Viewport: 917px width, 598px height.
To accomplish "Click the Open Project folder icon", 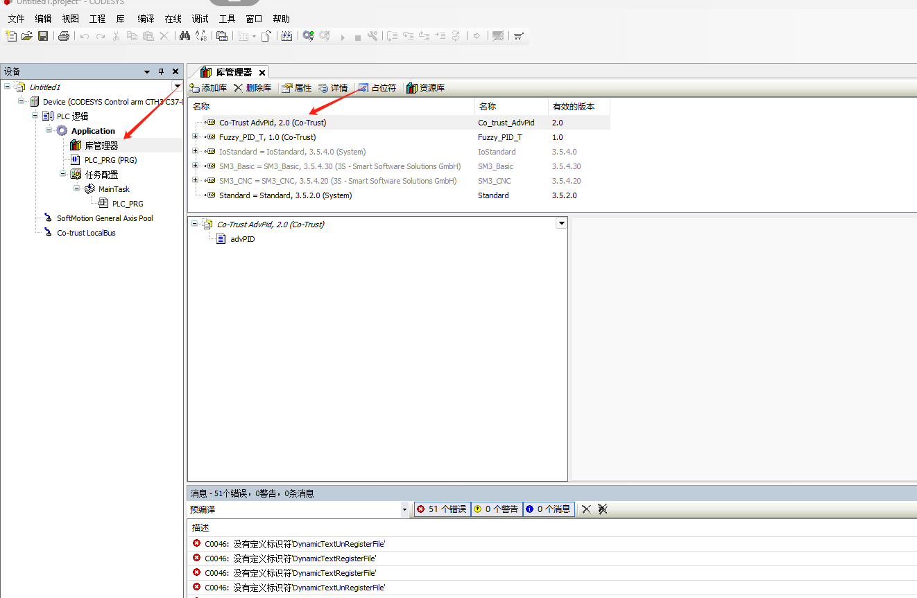I will coord(26,36).
